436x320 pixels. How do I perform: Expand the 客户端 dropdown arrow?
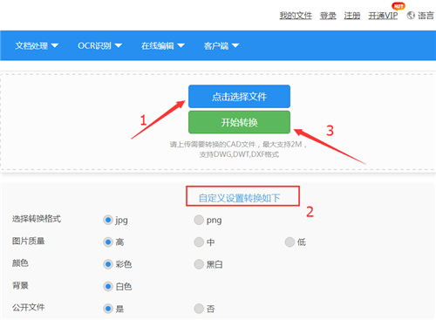(x=235, y=45)
